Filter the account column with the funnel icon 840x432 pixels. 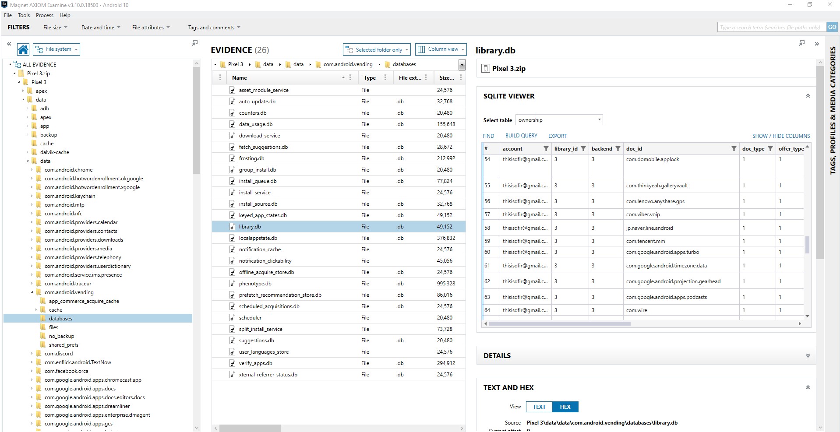[546, 149]
